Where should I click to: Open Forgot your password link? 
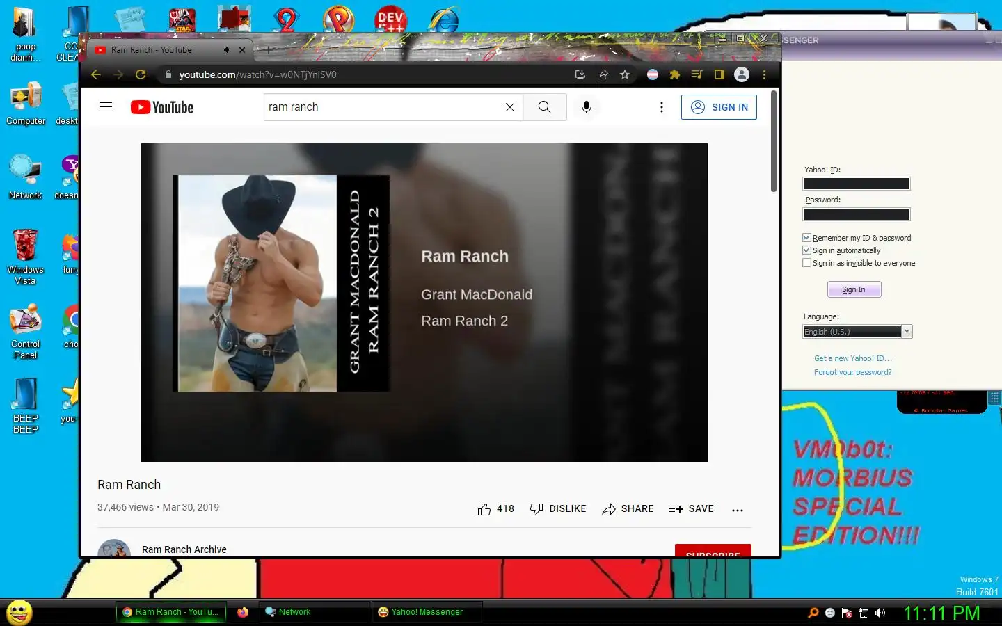pos(853,372)
